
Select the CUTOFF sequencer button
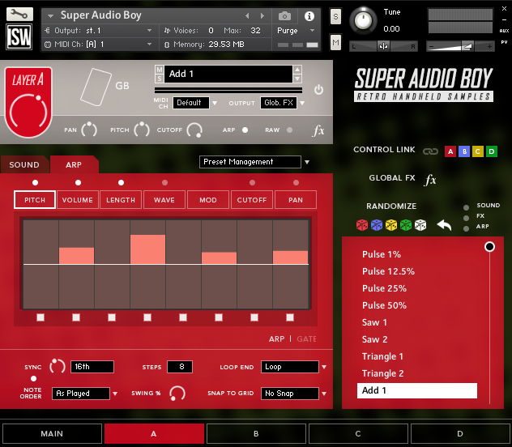click(x=252, y=200)
